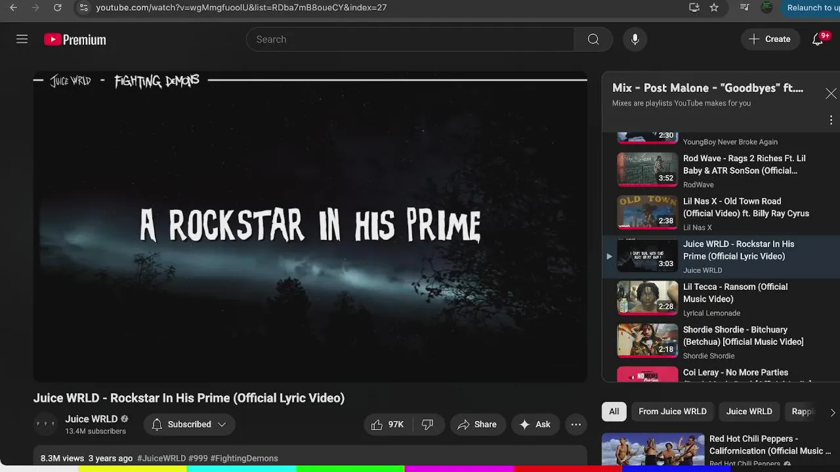Viewport: 840px width, 472px height.
Task: Open the YouTube hamburger guide menu
Action: pos(22,39)
